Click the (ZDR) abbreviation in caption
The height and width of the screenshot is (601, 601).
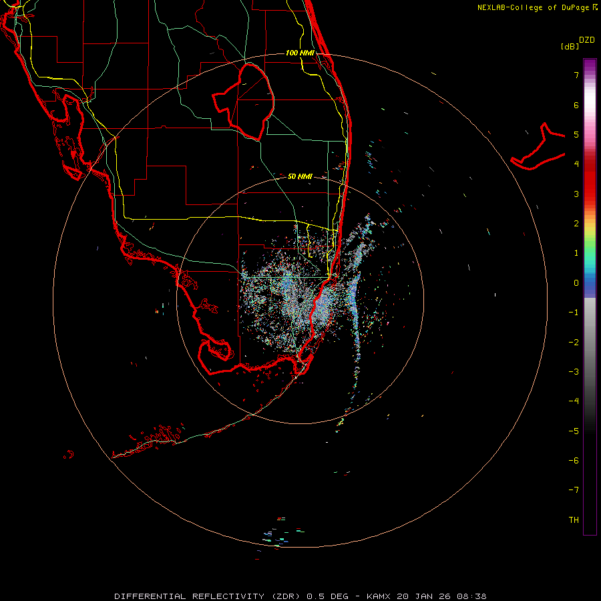pyautogui.click(x=286, y=596)
